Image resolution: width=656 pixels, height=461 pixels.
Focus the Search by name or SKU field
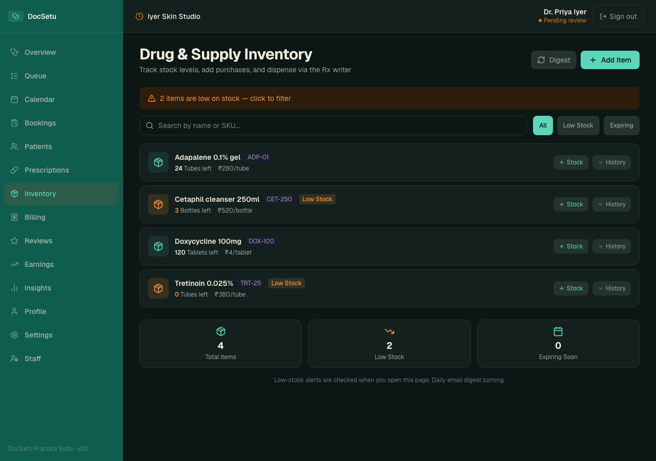pyautogui.click(x=333, y=125)
